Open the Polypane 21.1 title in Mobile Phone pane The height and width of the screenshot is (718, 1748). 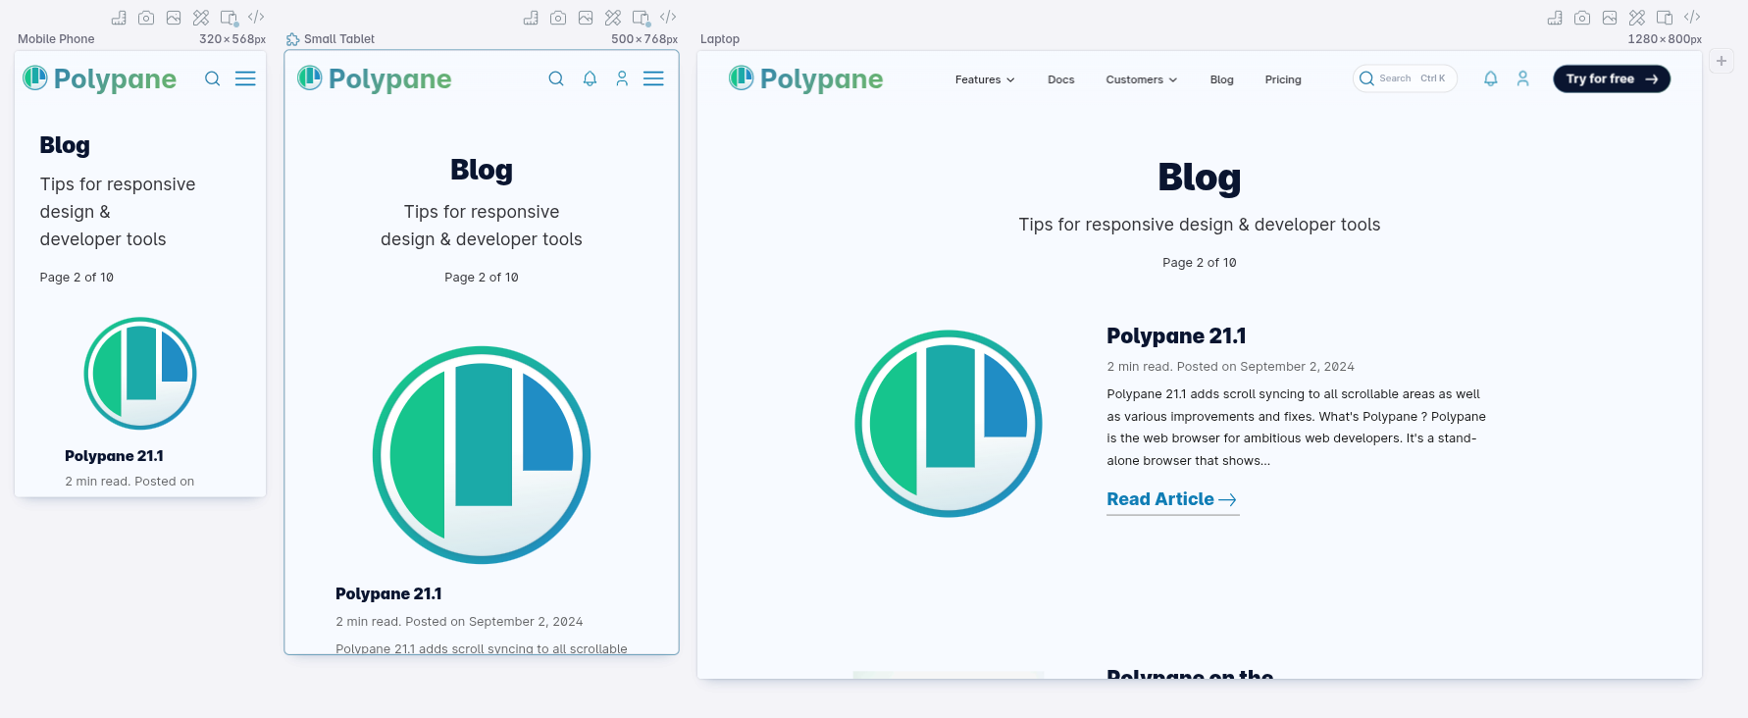coord(114,456)
